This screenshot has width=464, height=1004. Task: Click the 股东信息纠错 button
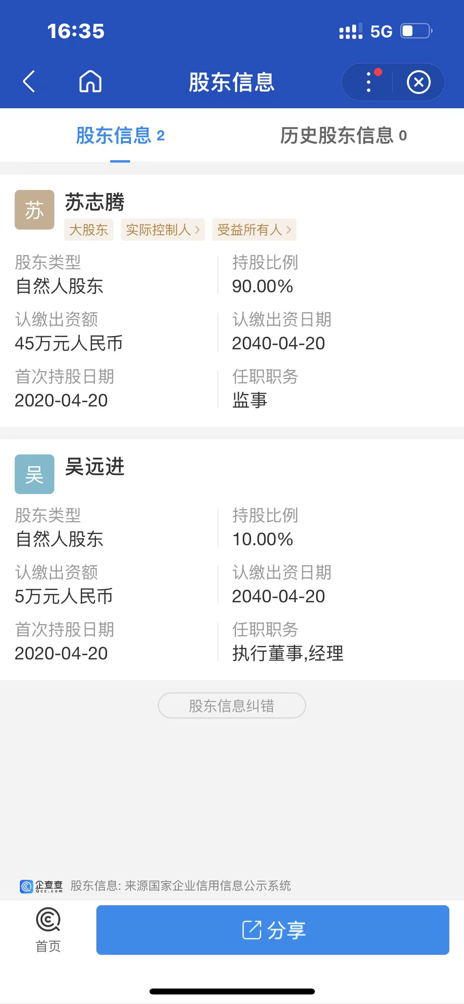click(232, 705)
